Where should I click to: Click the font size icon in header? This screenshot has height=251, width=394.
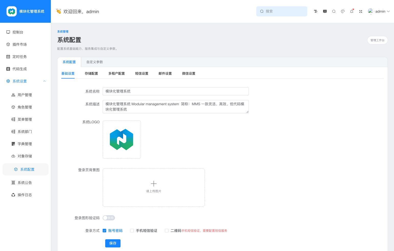[316, 11]
